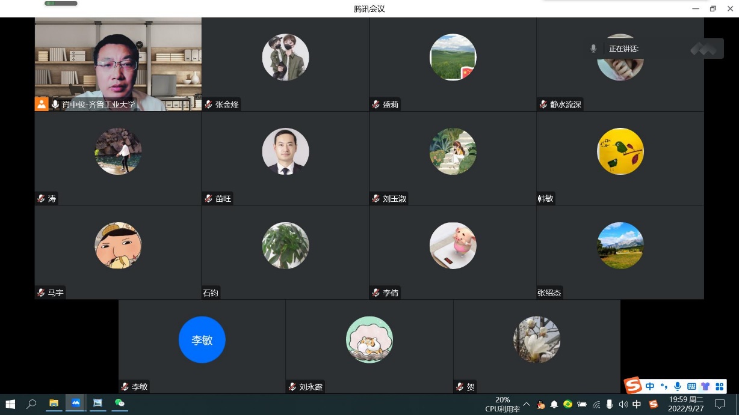This screenshot has height=415, width=739.
Task: Click the Sogou S logo on IME toolbar
Action: [x=632, y=385]
